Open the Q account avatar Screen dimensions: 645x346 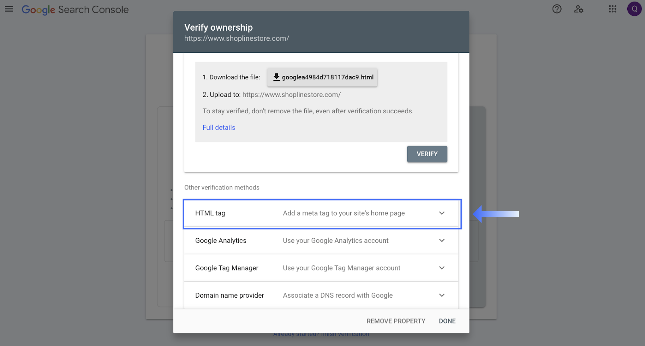click(x=634, y=9)
